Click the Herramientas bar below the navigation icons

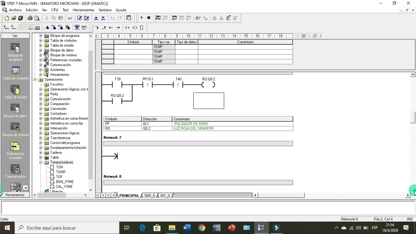click(x=15, y=195)
